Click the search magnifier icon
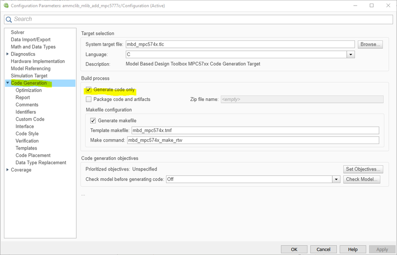The image size is (397, 255). tap(9, 19)
